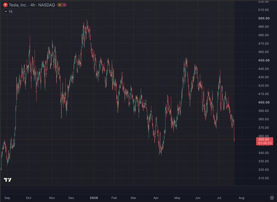Click the pink data-status wave icon

[64, 5]
